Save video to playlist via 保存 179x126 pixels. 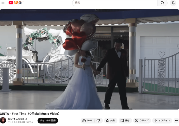coord(125,120)
